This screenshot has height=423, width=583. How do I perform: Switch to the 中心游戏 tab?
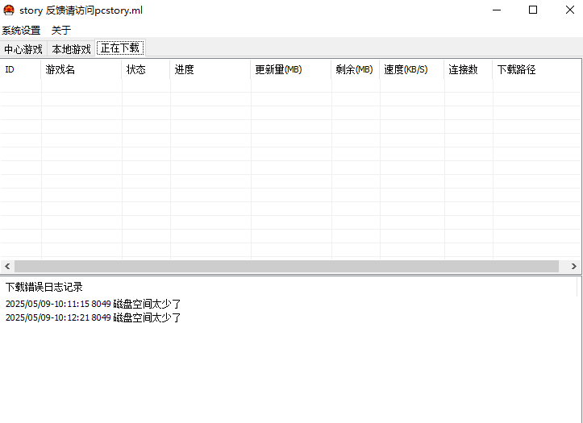23,49
